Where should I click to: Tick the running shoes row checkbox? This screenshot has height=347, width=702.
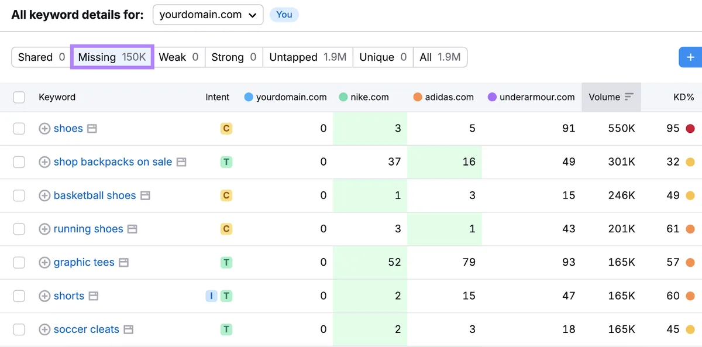pyautogui.click(x=19, y=229)
